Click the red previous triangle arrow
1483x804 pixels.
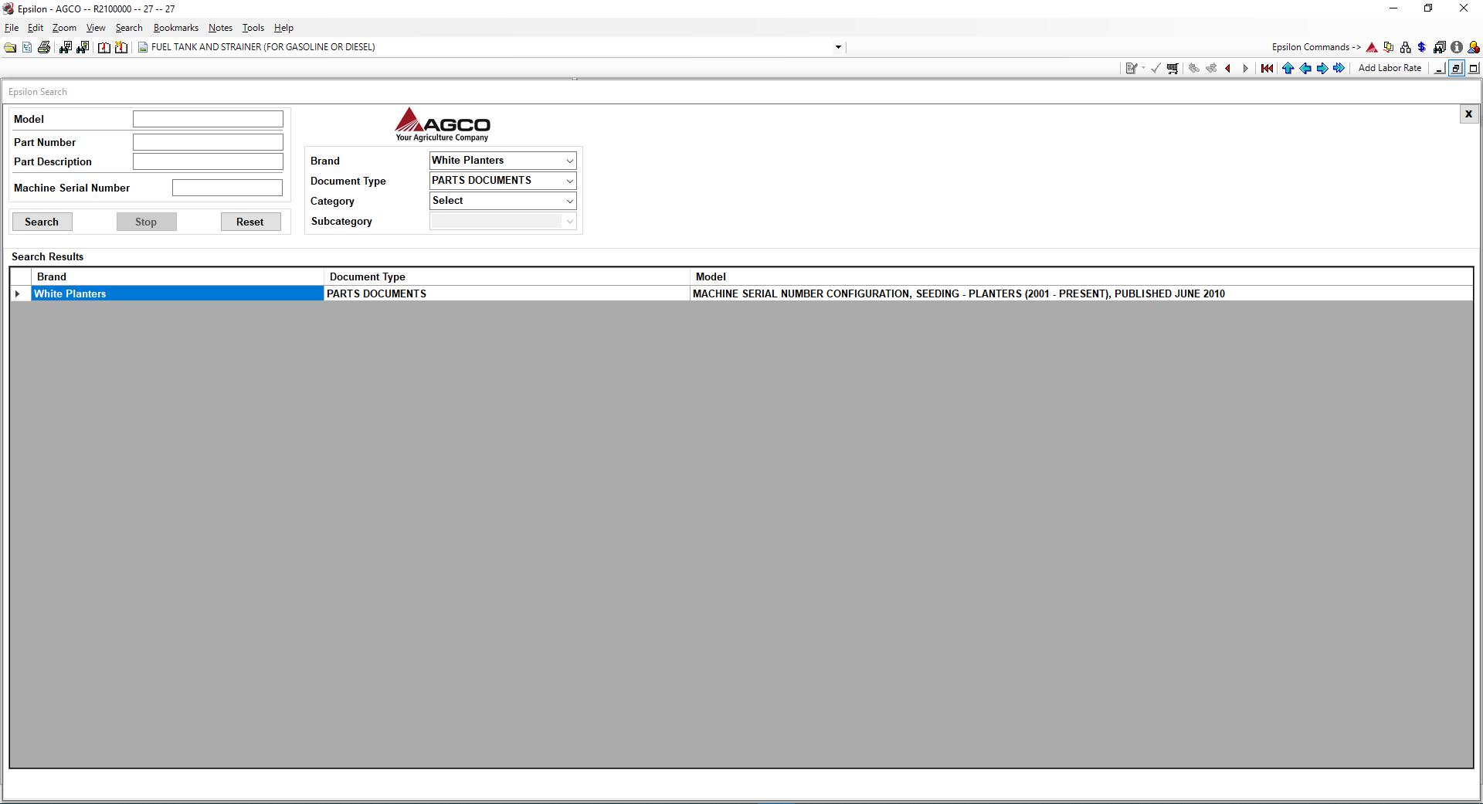coord(1228,68)
